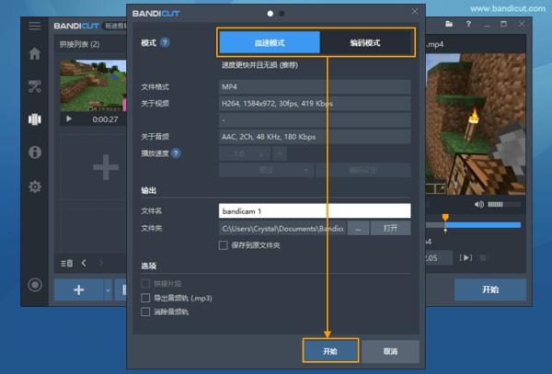Click the encoding settings button
This screenshot has height=374, width=552.
point(363,170)
